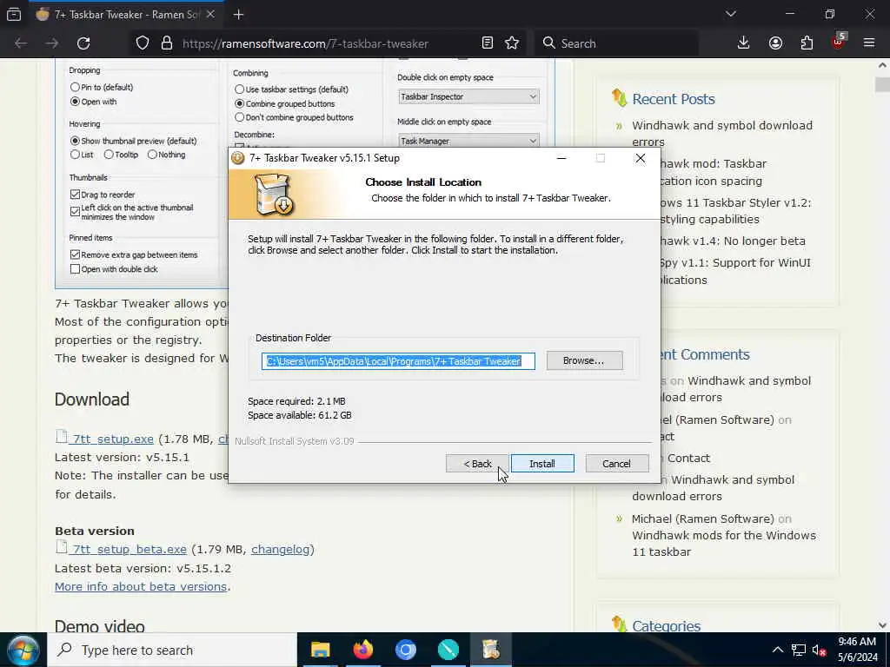Show site security padlock info
Image resolution: width=890 pixels, height=667 pixels.
point(166,43)
